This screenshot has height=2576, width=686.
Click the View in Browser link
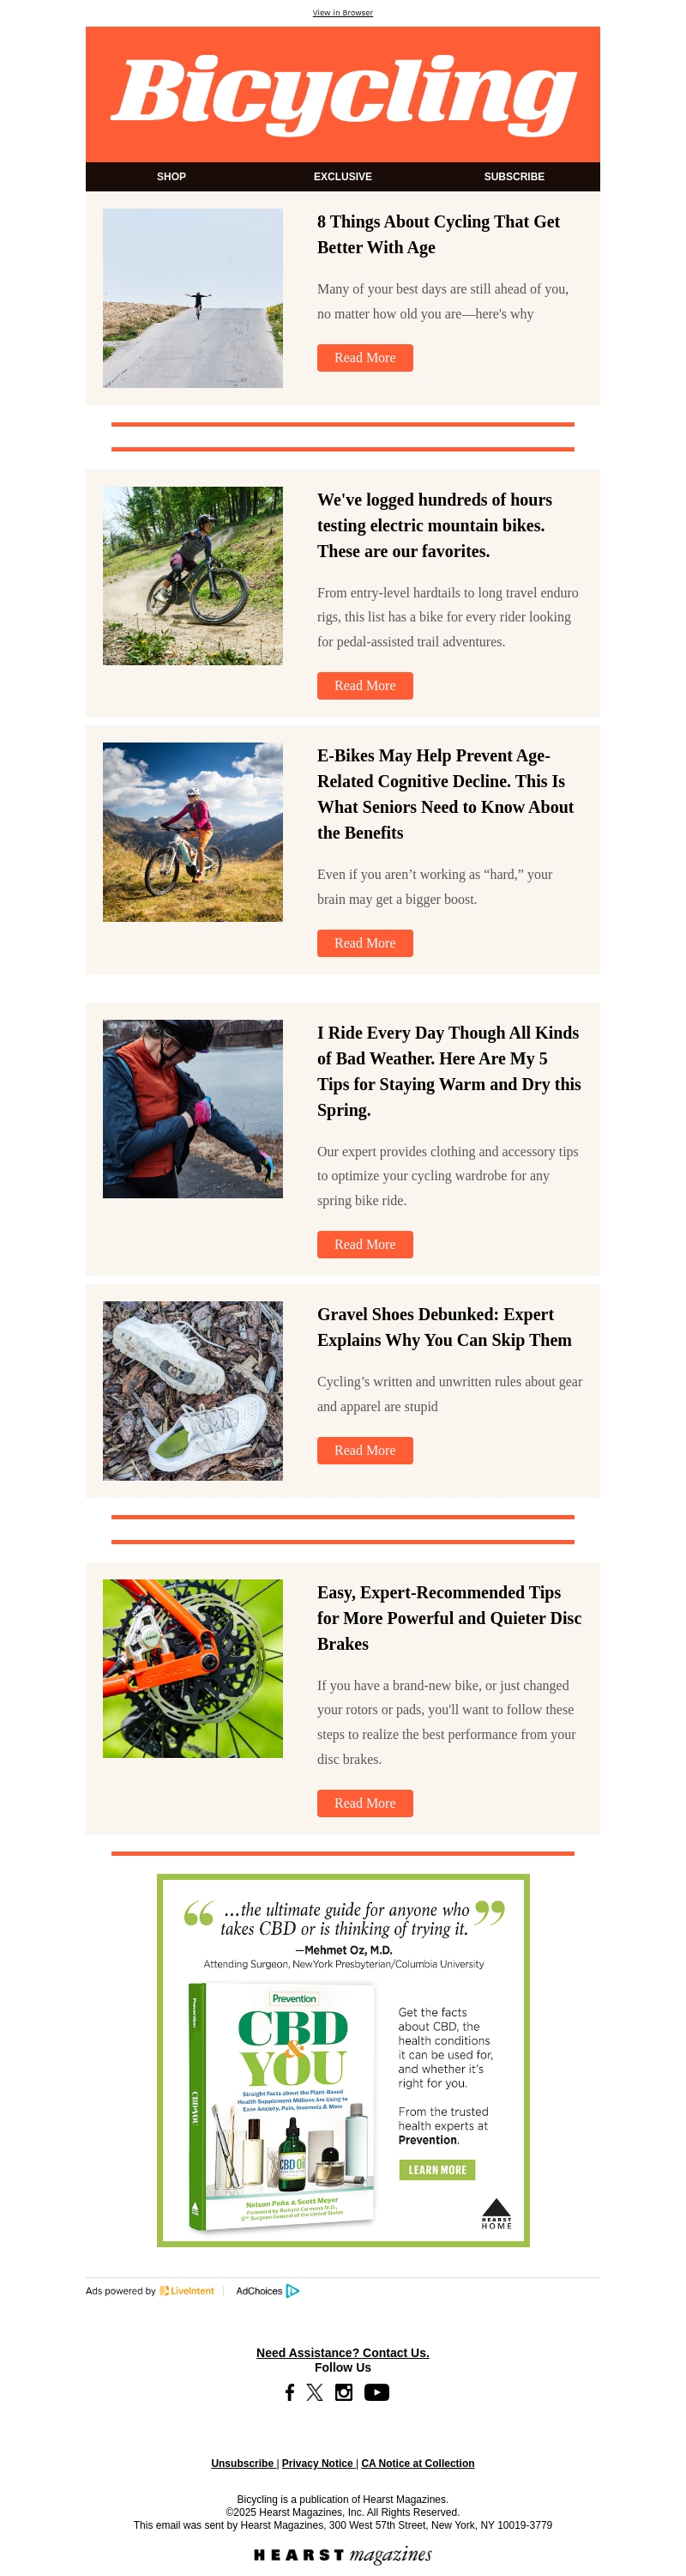(342, 13)
